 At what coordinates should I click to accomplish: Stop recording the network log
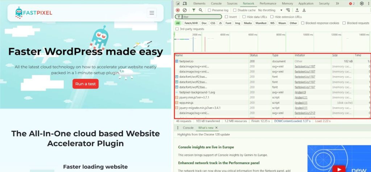click(178, 10)
